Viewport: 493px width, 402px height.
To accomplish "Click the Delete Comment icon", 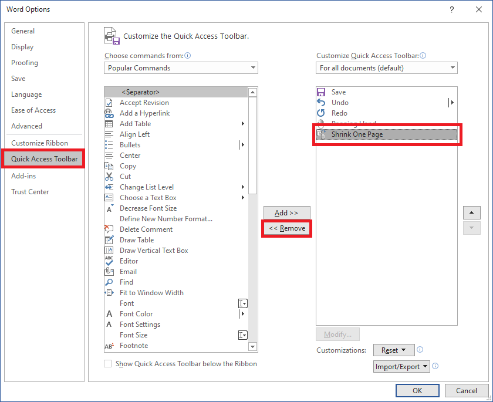I will click(109, 229).
